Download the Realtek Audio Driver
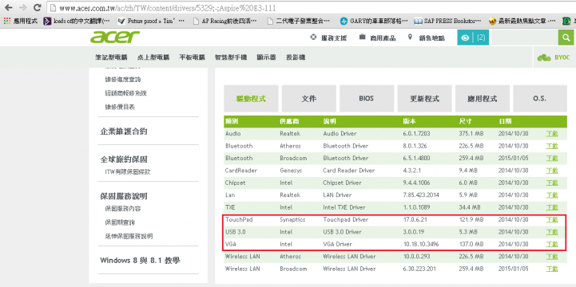Screen dimensions: 576x287 (x=552, y=134)
